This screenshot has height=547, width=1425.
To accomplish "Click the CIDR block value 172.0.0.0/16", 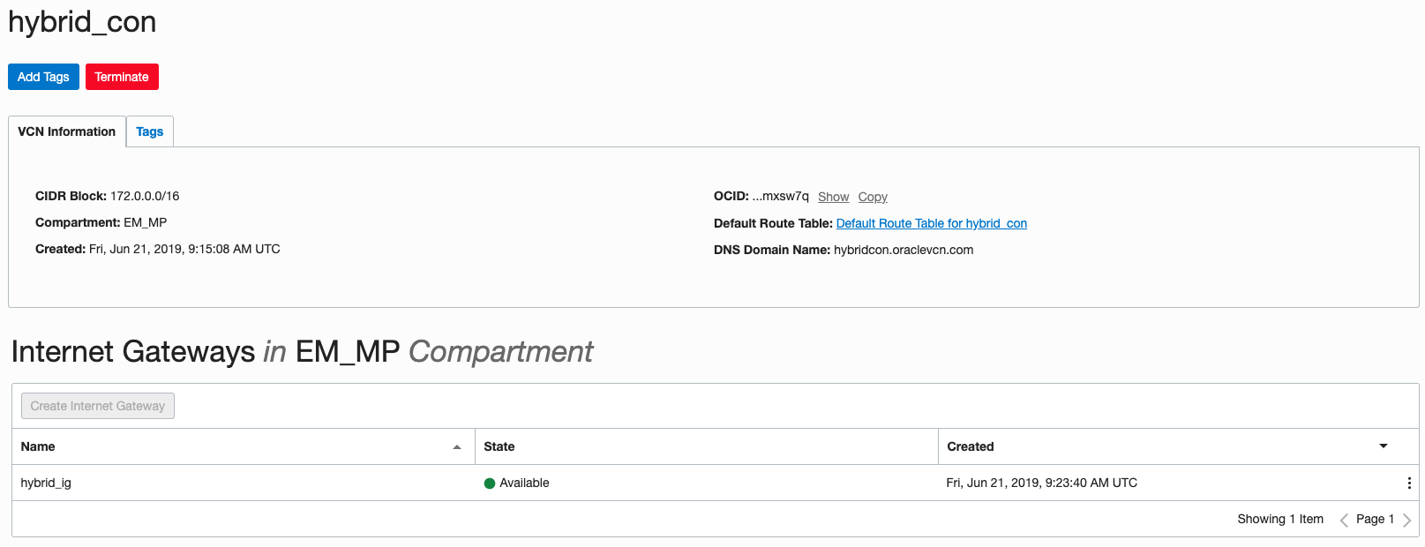I will point(145,196).
